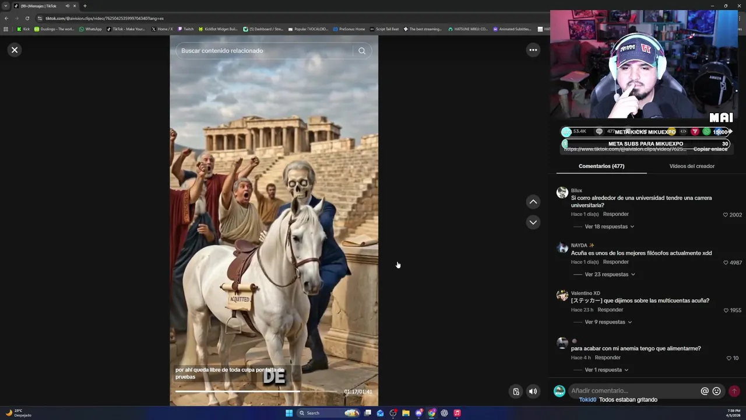This screenshot has height=420, width=746.
Task: Click the browser back arrow
Action: coord(6,18)
